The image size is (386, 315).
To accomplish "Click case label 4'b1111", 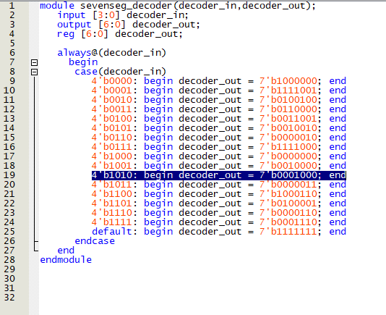I will (112, 222).
